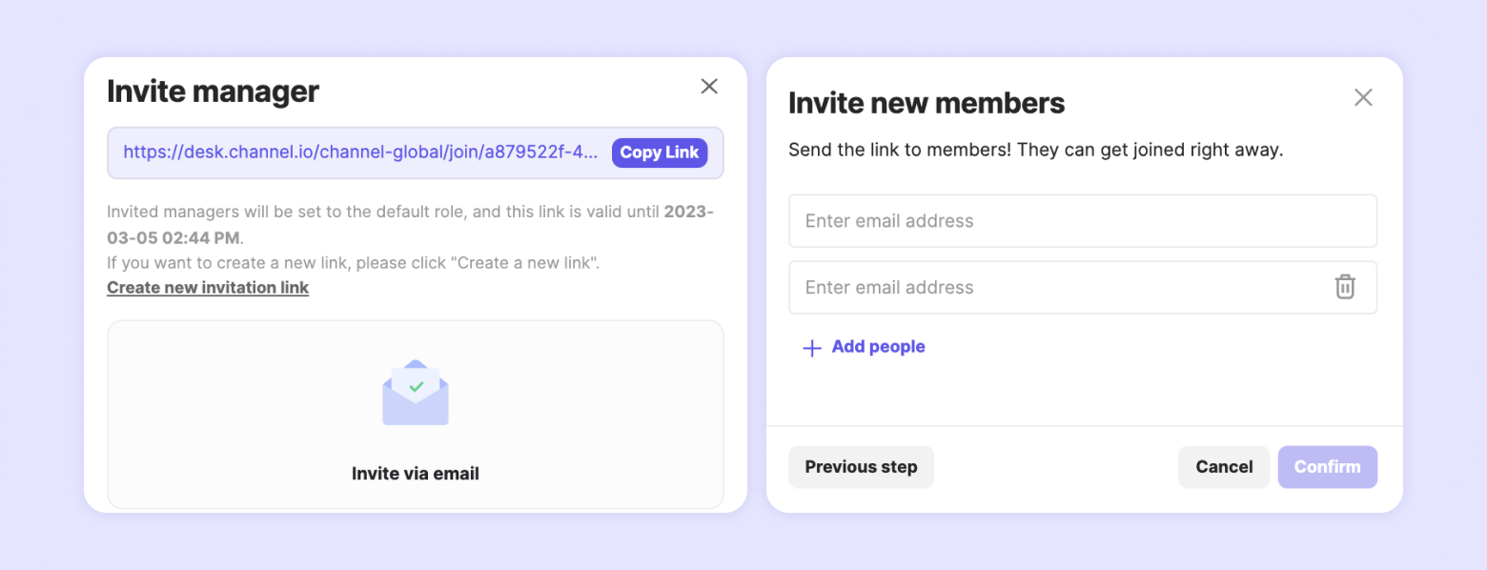
Task: Close the Invite new members dialog
Action: click(x=1363, y=97)
